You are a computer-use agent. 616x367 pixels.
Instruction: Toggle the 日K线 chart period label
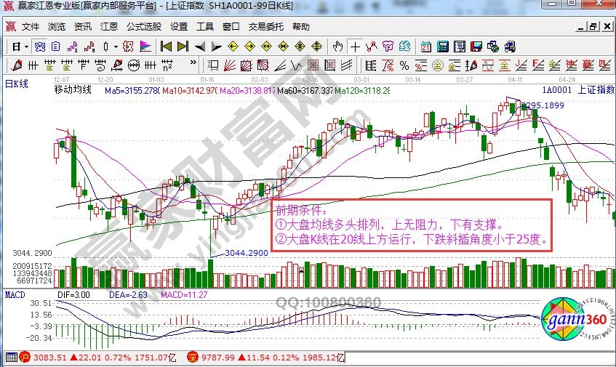[17, 84]
